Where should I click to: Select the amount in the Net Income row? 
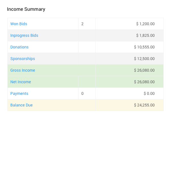click(144, 82)
